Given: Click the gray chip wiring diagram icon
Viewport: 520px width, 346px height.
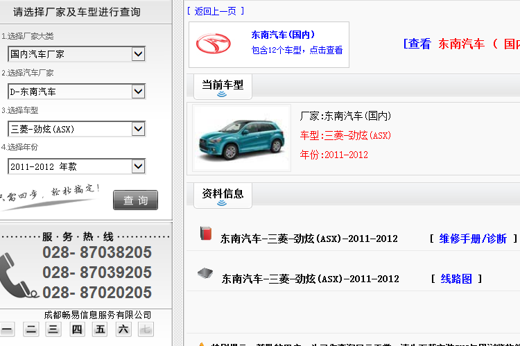Looking at the screenshot, I should point(205,273).
